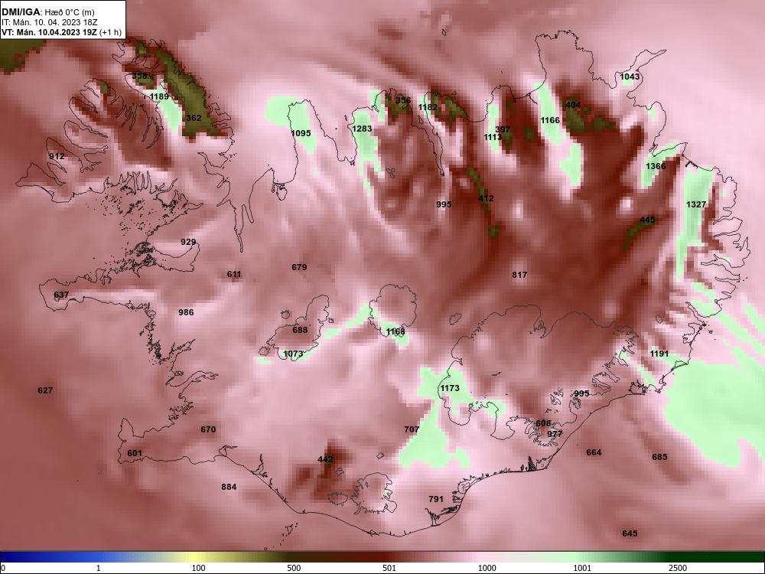Viewport: 765px width, 574px height.
Task: Click the 1043 label
Action: pos(630,77)
